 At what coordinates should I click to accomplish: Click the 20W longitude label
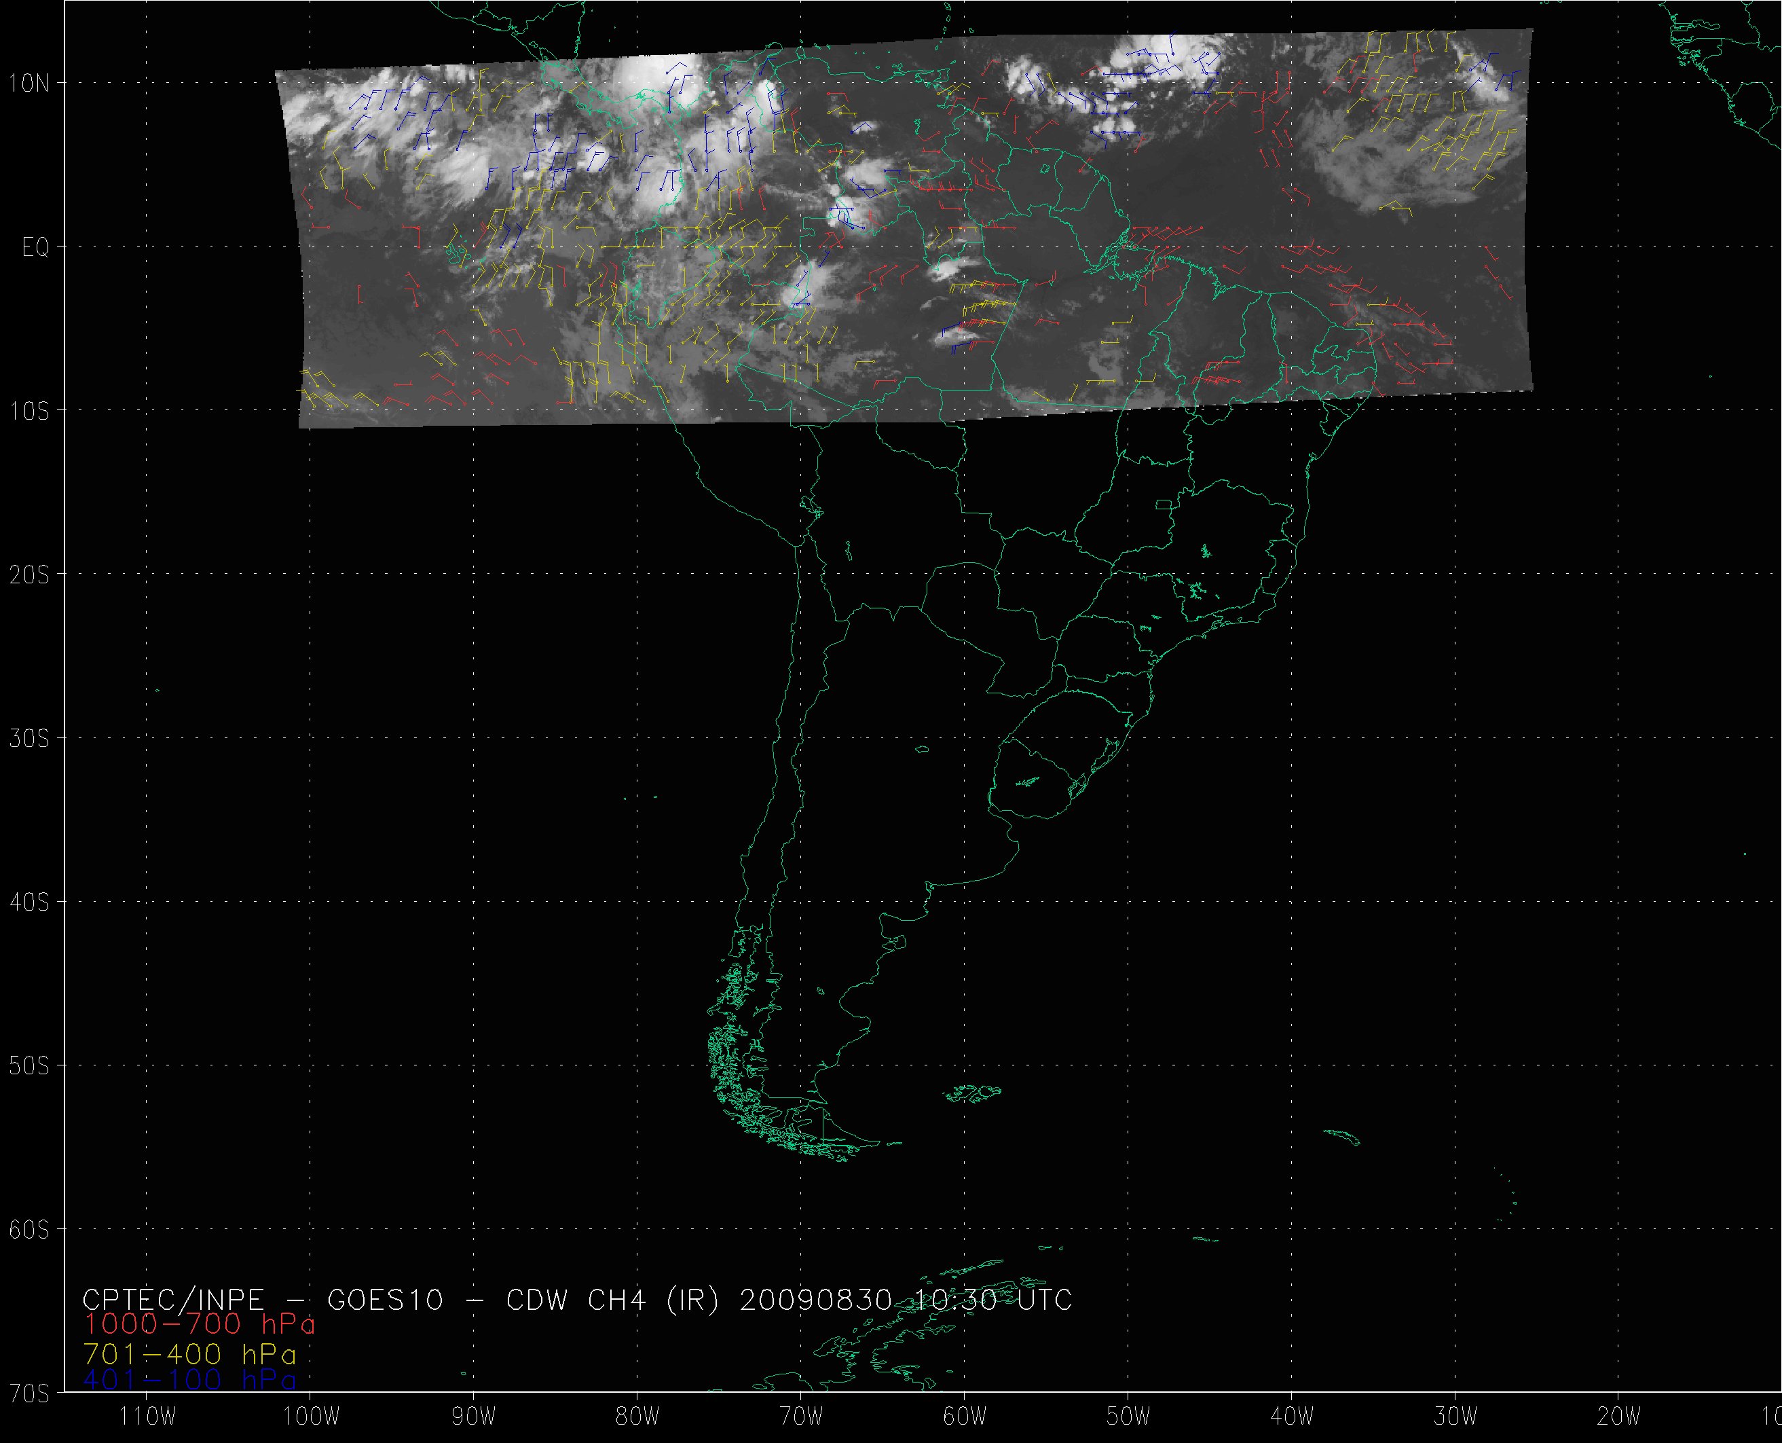pyautogui.click(x=1618, y=1417)
